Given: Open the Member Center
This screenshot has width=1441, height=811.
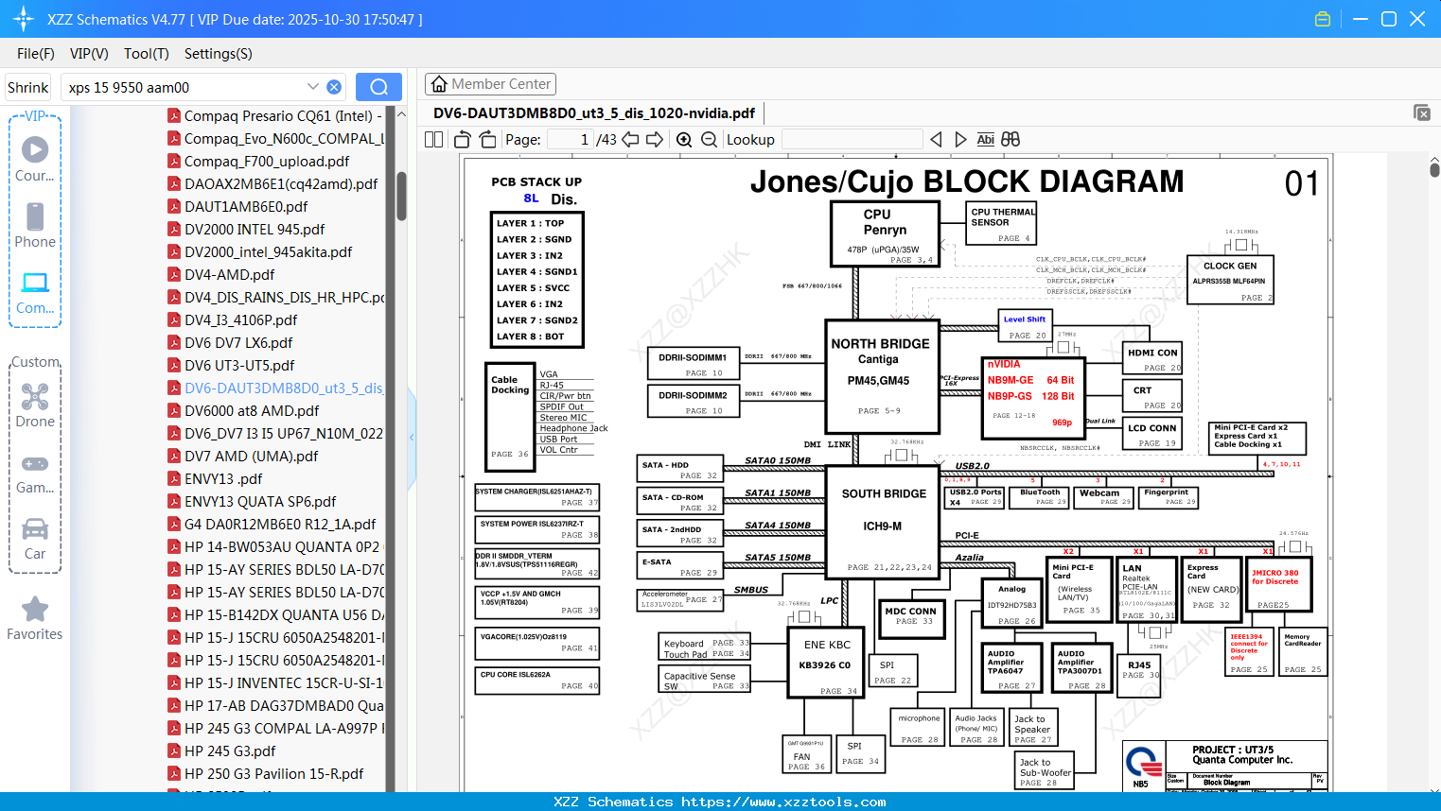Looking at the screenshot, I should [x=490, y=84].
